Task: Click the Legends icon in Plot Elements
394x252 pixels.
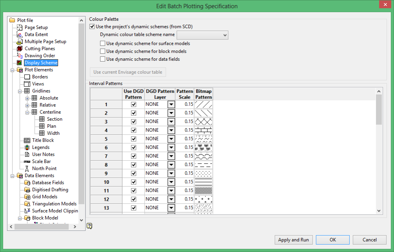Action: click(27, 147)
